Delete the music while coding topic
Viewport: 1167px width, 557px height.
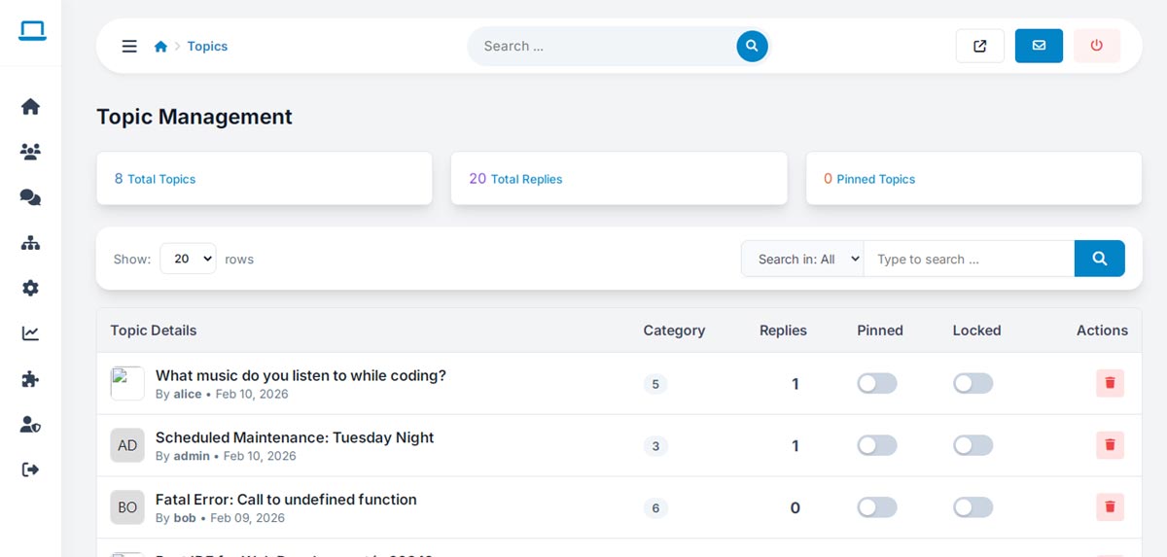point(1110,383)
